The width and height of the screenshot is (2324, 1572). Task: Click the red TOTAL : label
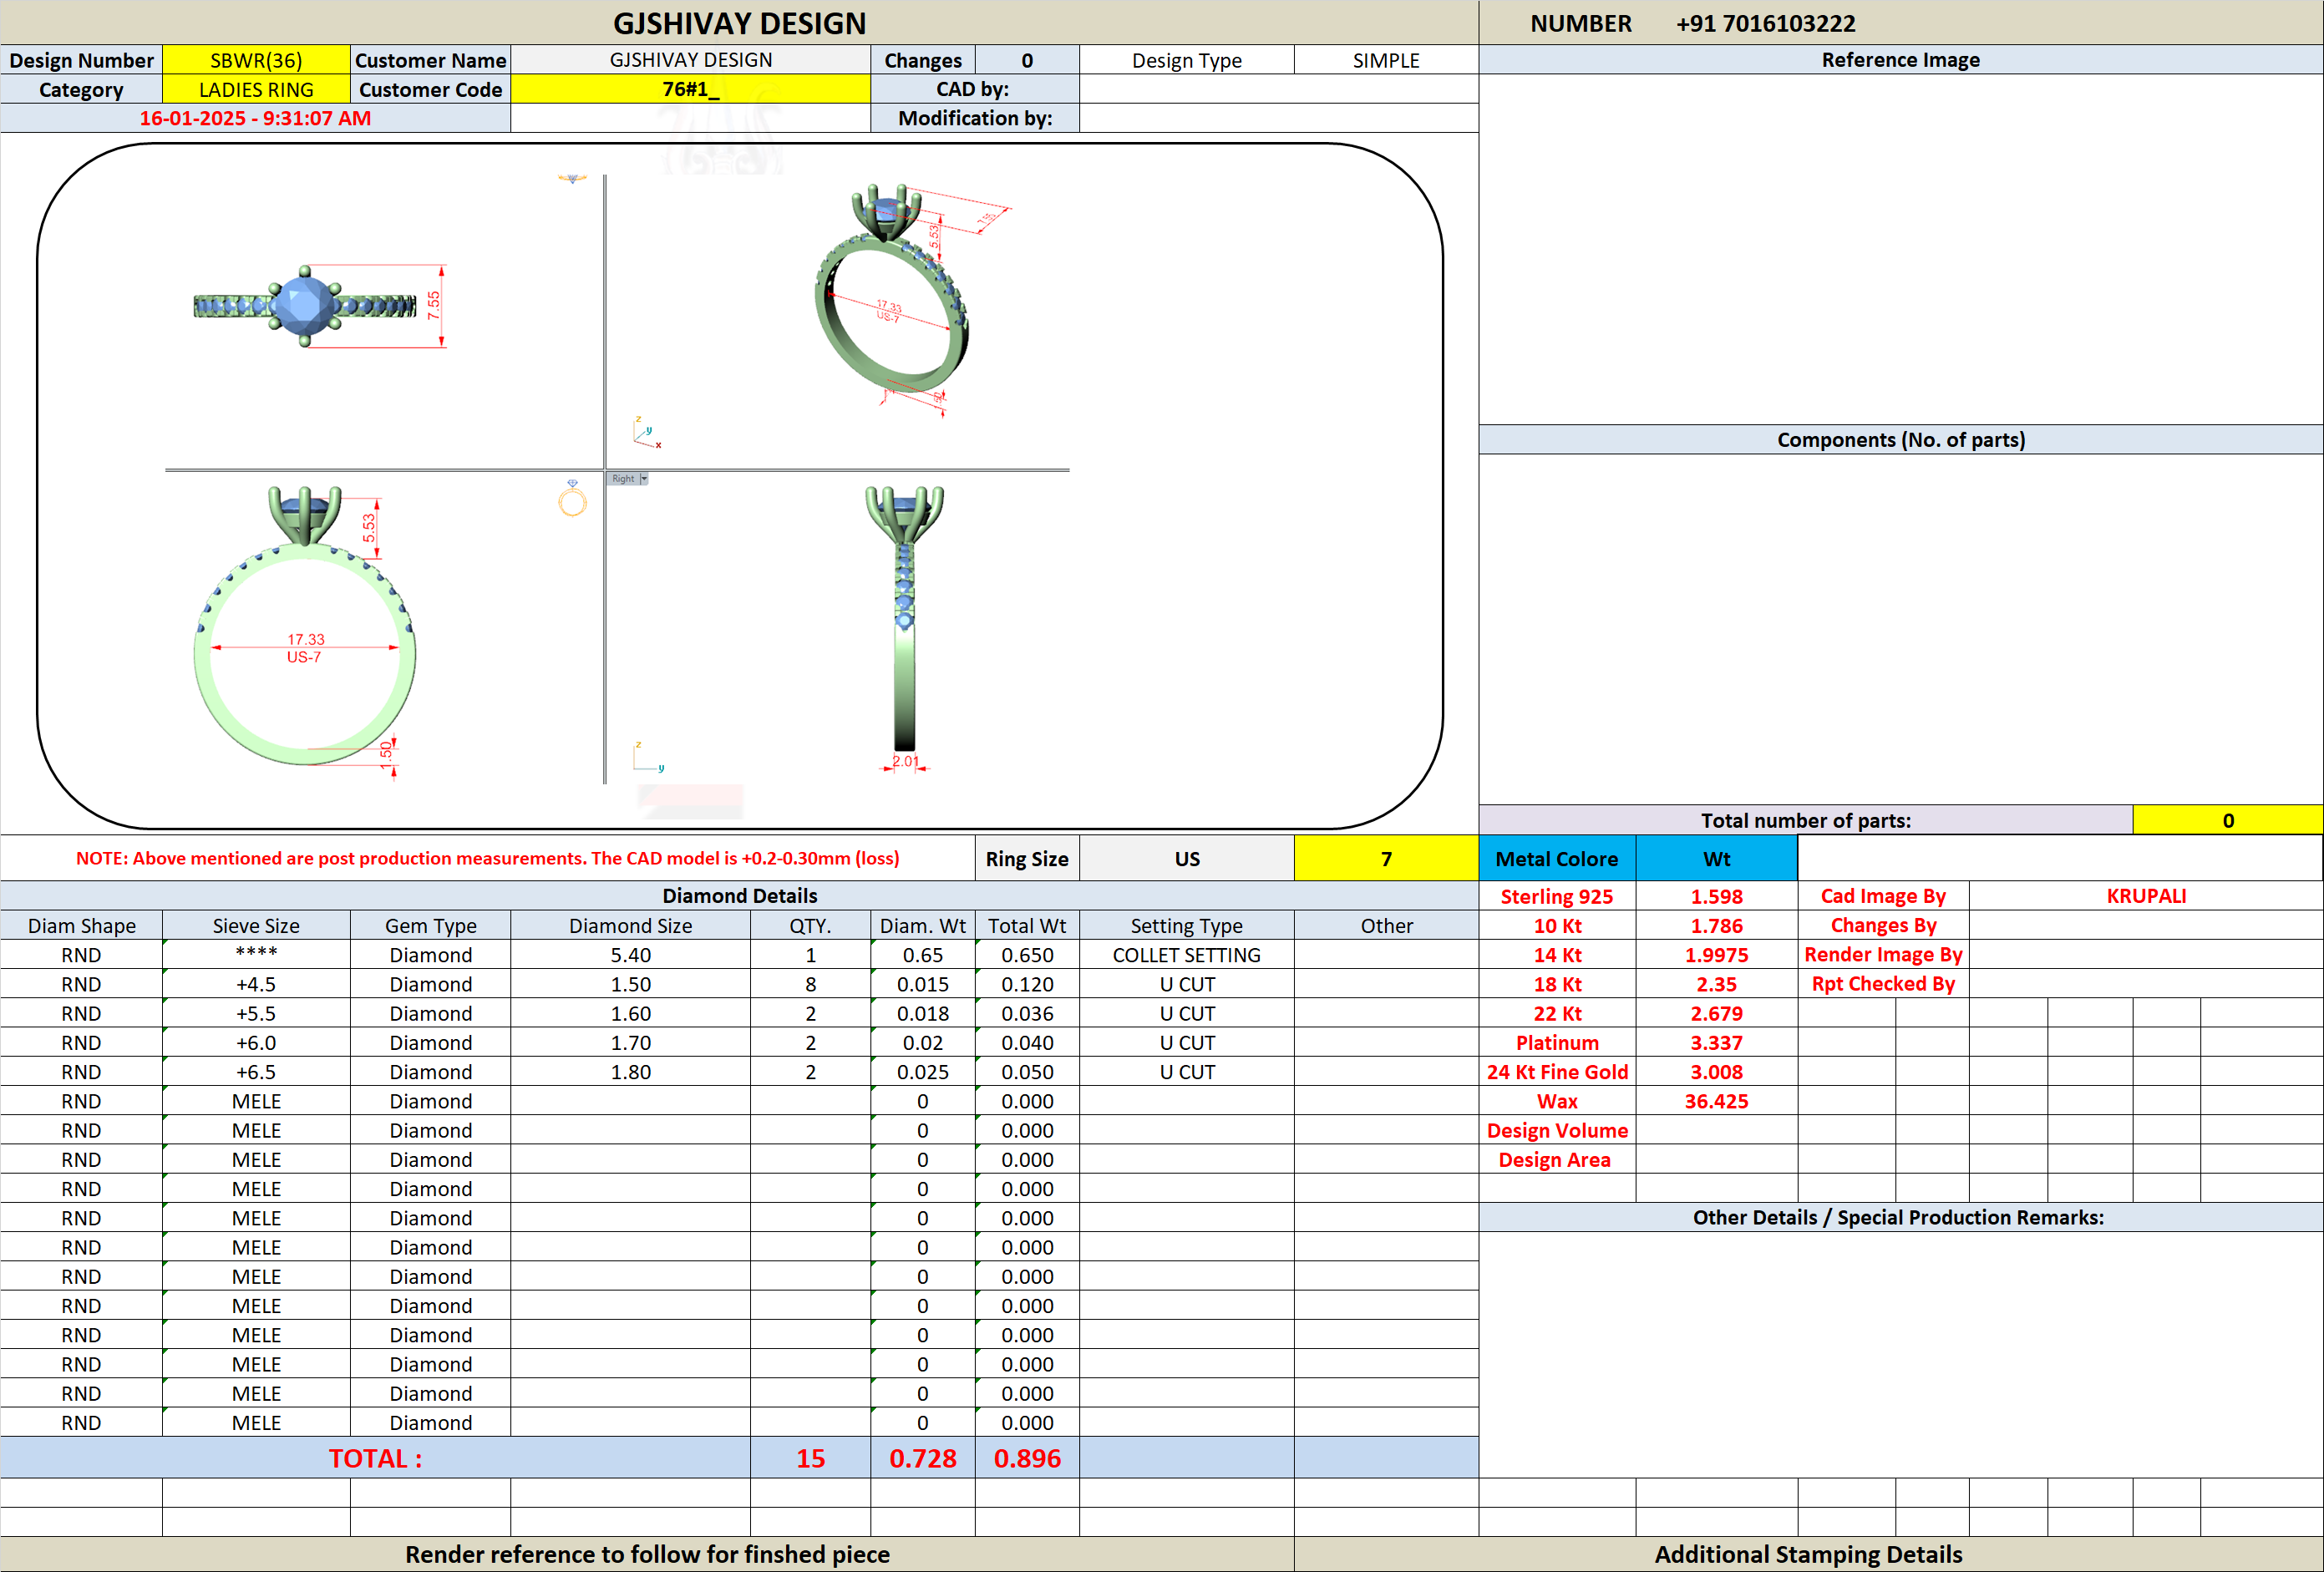coord(375,1458)
